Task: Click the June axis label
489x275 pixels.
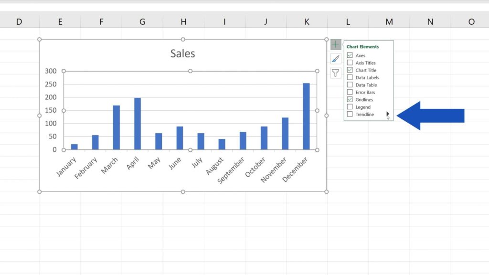Action: point(175,163)
